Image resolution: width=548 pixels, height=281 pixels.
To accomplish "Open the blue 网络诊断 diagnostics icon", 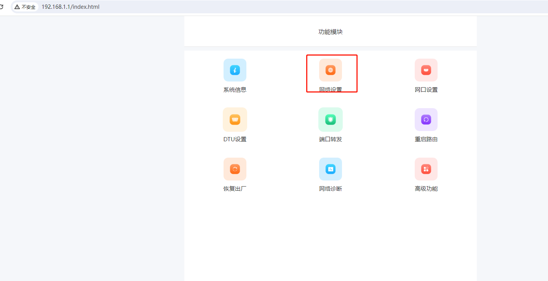I will coord(331,169).
